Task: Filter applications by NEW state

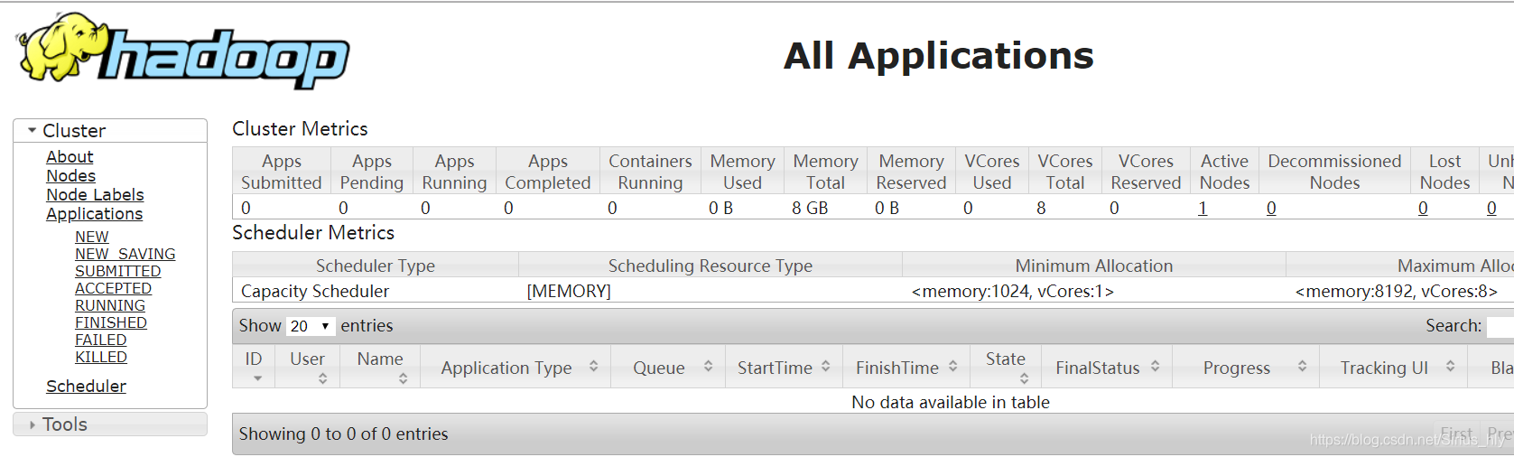Action: click(x=91, y=237)
